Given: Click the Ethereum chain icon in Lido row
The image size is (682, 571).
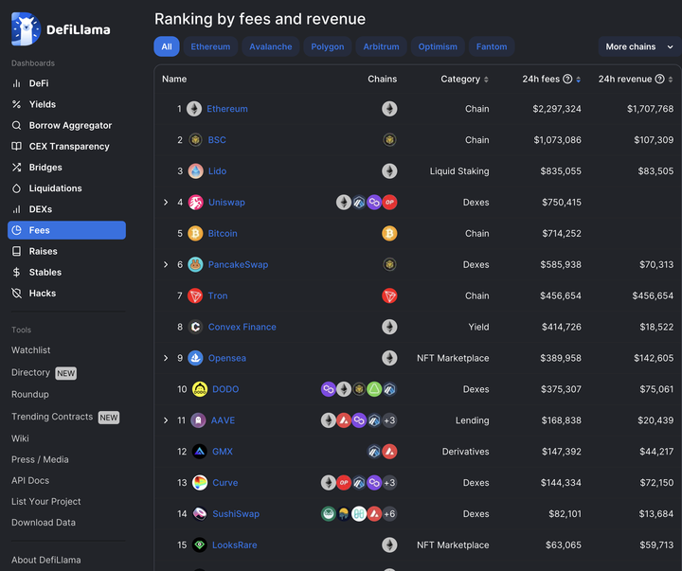Looking at the screenshot, I should pos(389,171).
